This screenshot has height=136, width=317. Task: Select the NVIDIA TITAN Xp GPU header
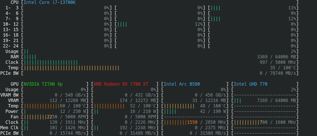[x=43, y=84]
